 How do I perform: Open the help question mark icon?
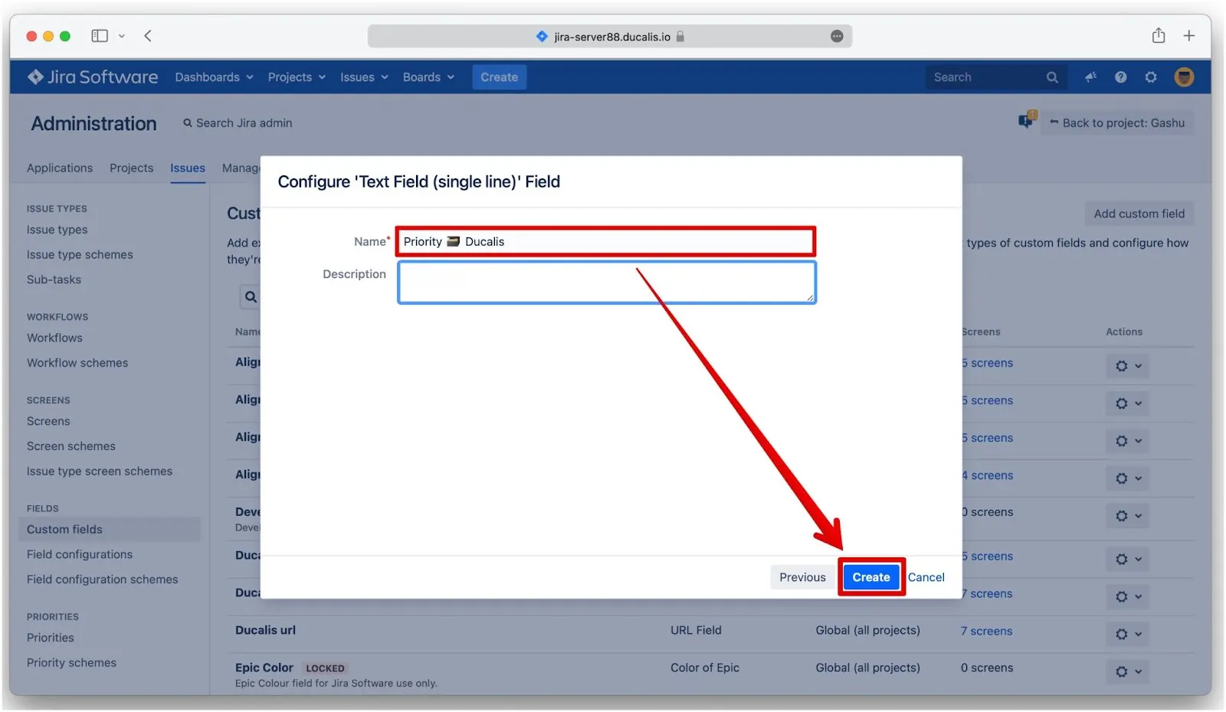tap(1120, 77)
